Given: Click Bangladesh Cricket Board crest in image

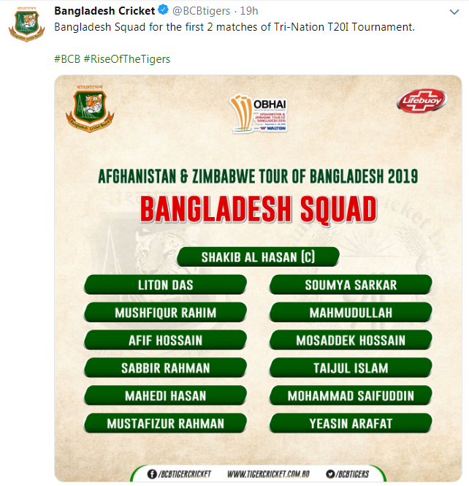Looking at the screenshot, I should click(x=90, y=109).
